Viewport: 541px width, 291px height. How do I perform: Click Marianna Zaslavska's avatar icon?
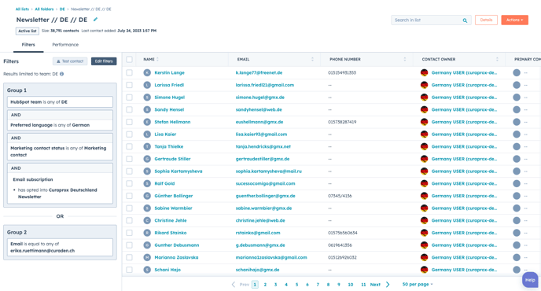click(147, 257)
